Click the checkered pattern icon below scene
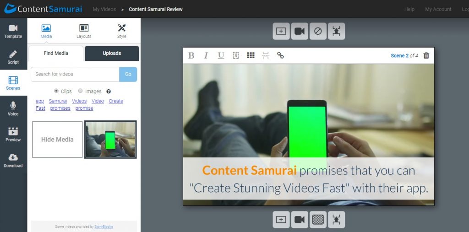This screenshot has width=469, height=232. coord(318,220)
